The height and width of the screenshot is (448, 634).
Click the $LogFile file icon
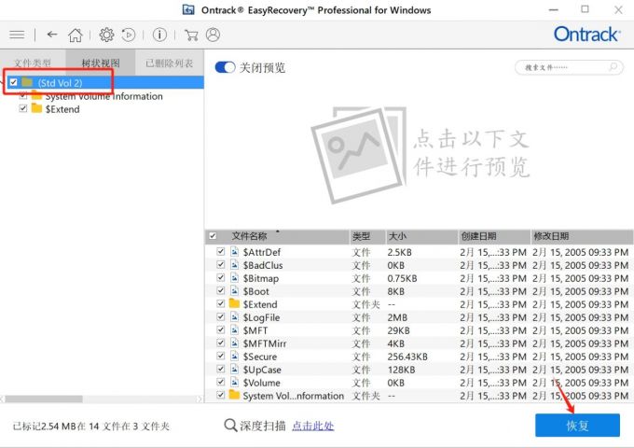click(235, 317)
